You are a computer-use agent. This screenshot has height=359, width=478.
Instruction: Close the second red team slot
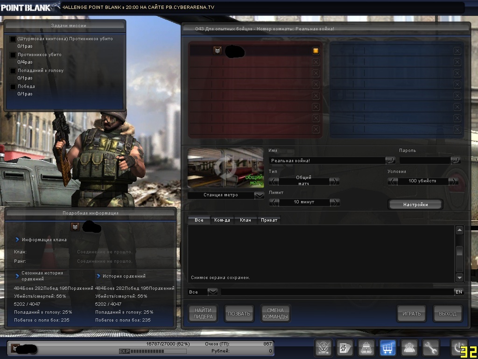pyautogui.click(x=316, y=62)
